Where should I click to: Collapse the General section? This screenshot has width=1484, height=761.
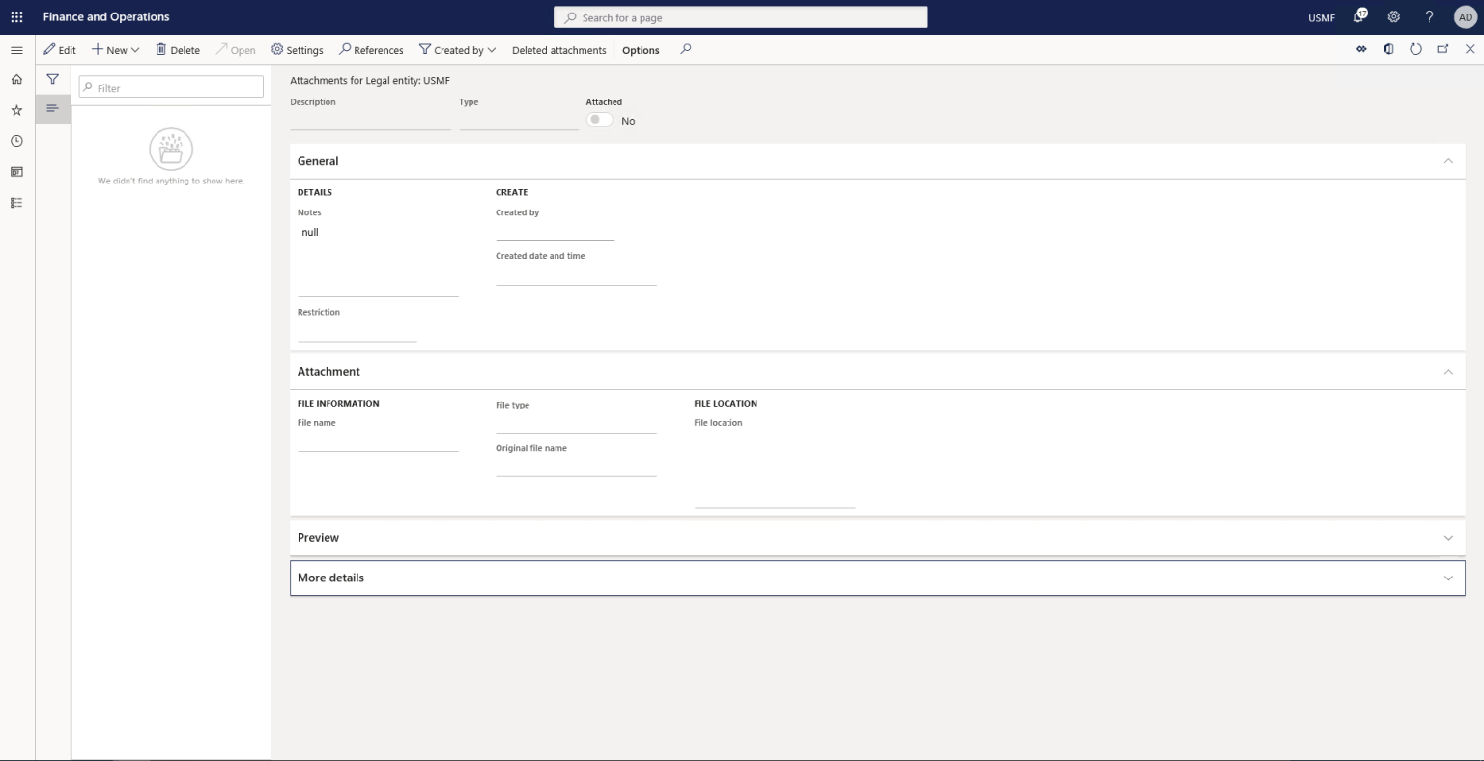tap(1448, 161)
